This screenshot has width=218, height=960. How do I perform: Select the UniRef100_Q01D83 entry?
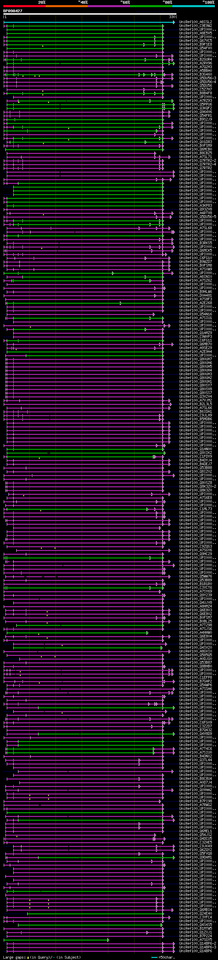(196, 142)
